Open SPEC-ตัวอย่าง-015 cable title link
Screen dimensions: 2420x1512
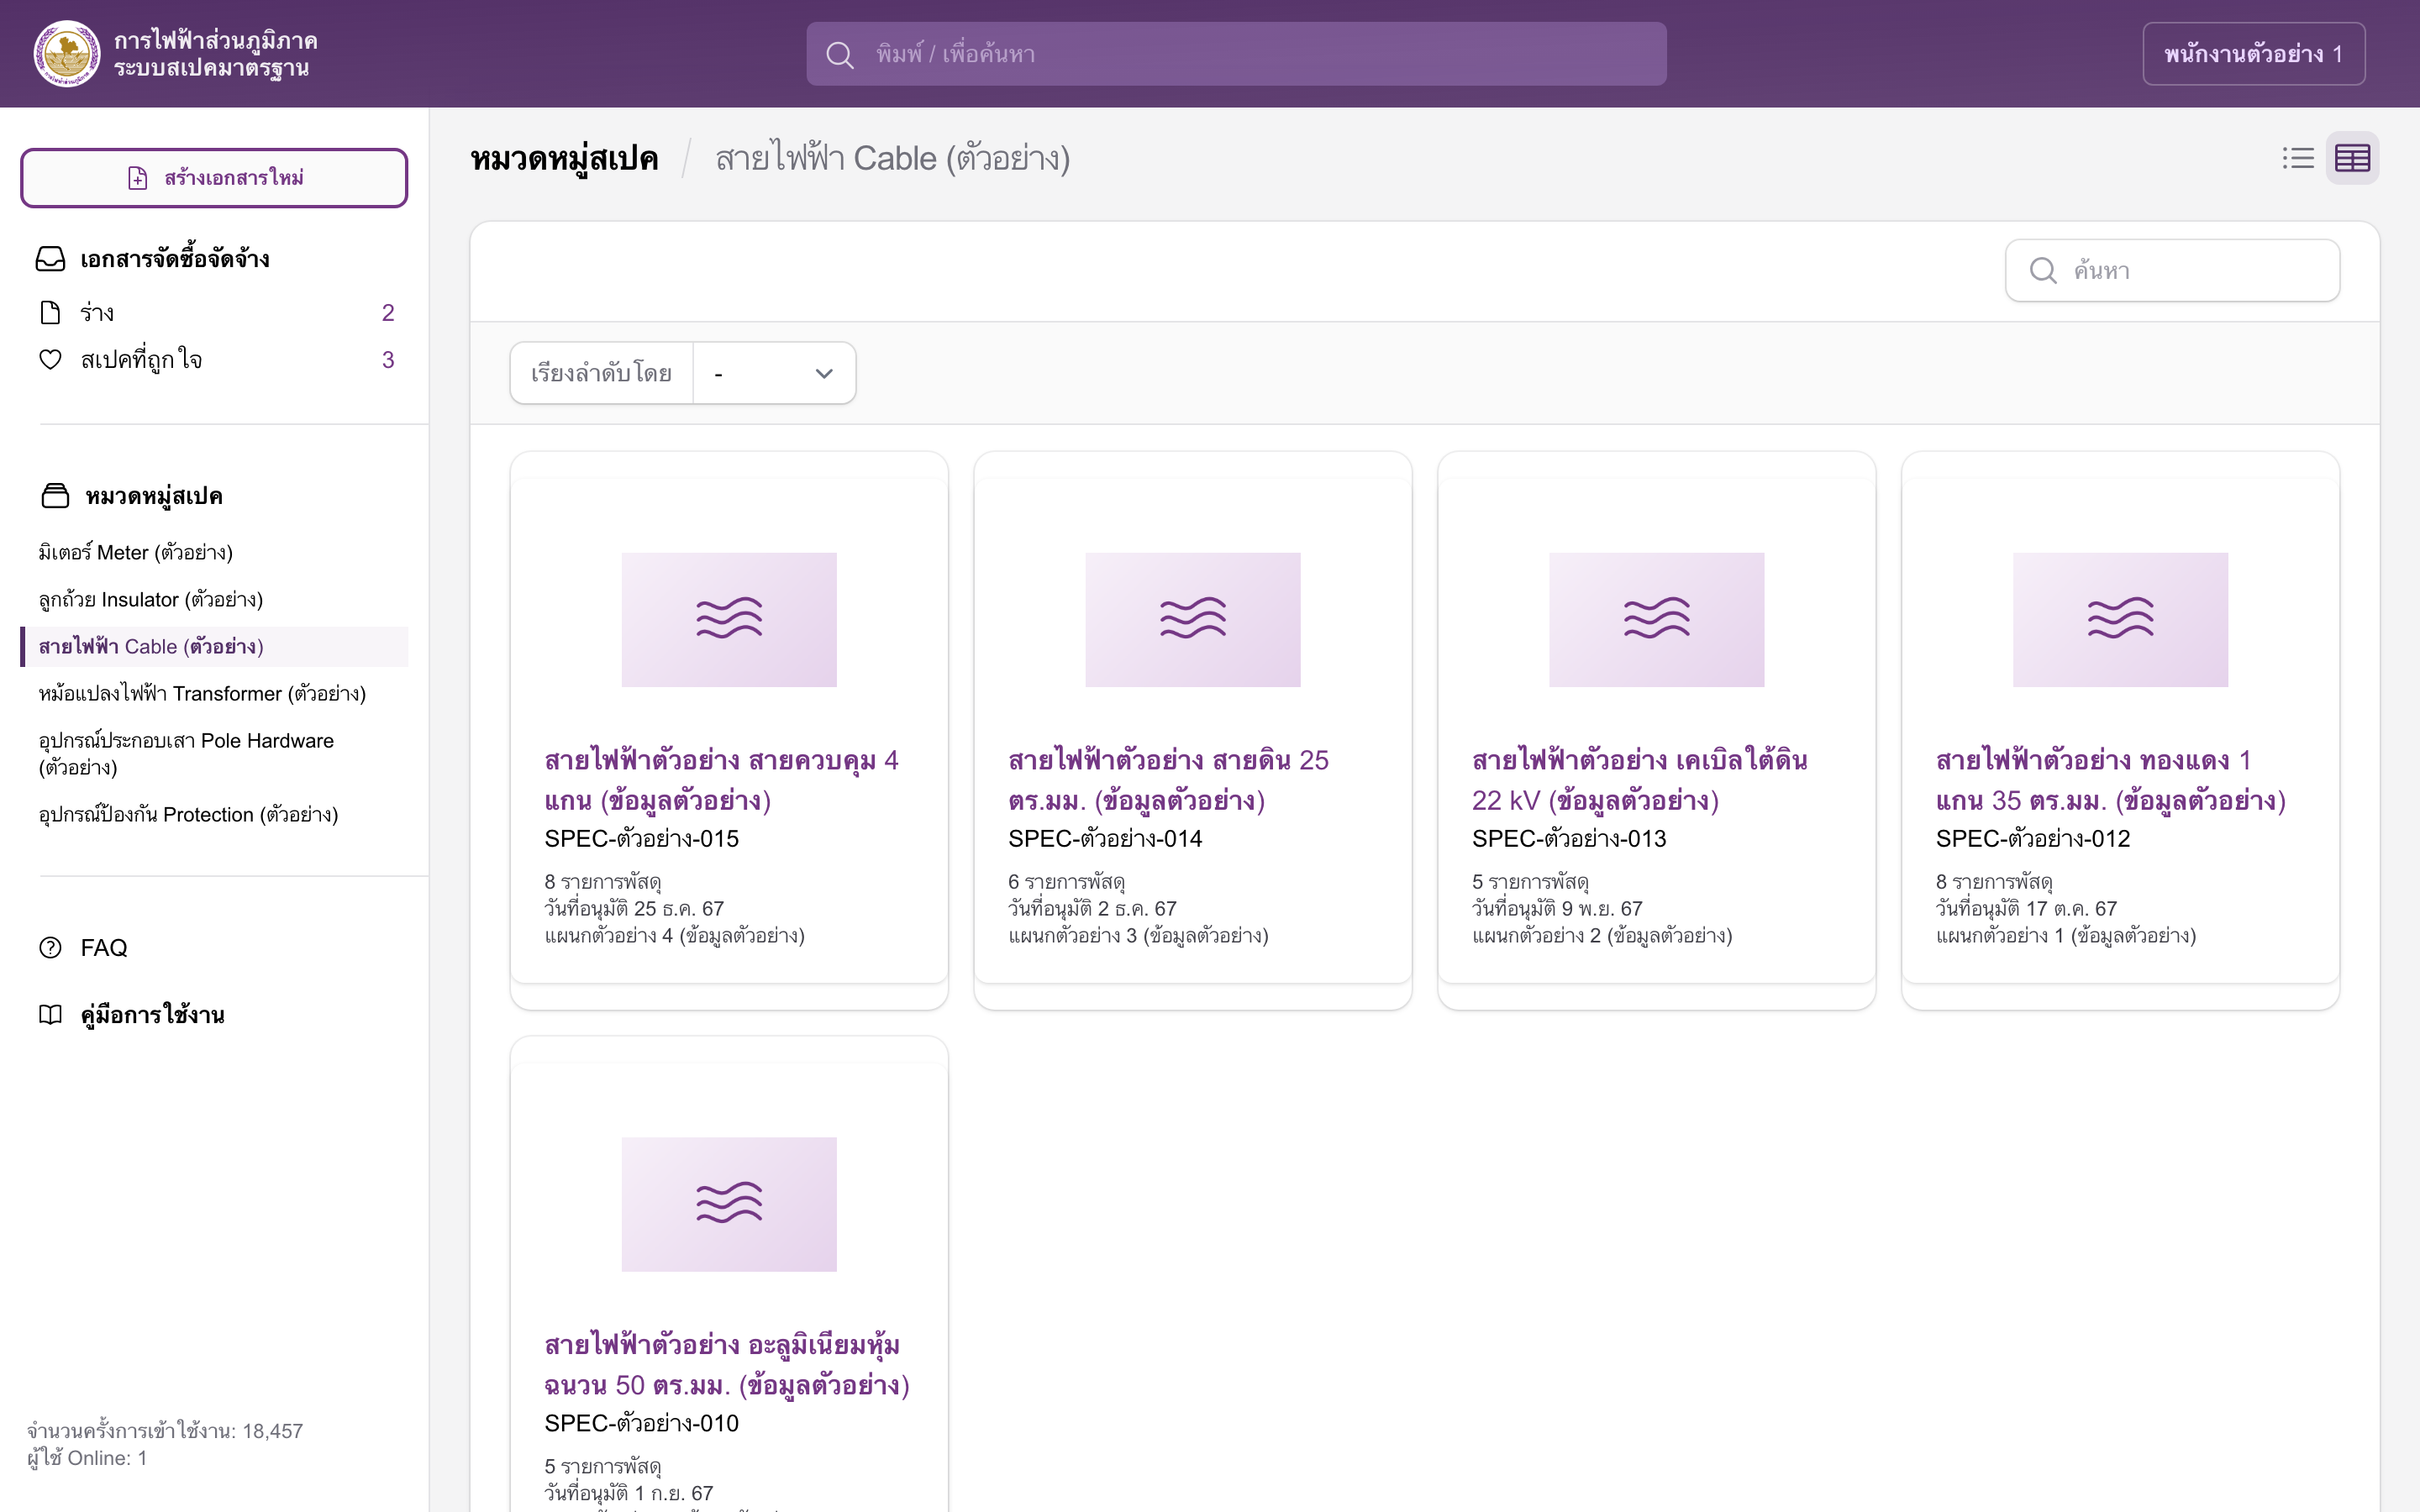(x=722, y=780)
